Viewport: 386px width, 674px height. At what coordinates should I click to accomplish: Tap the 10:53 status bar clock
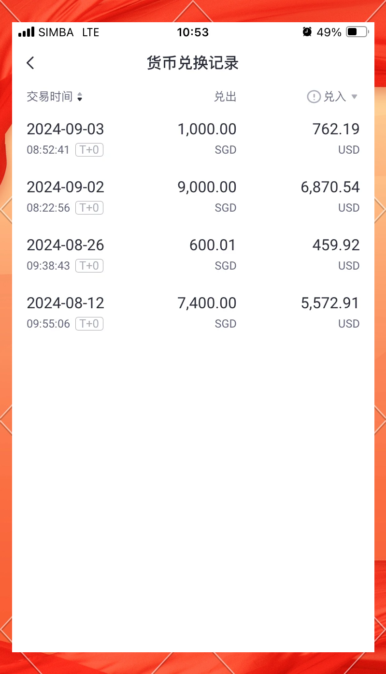click(x=193, y=32)
